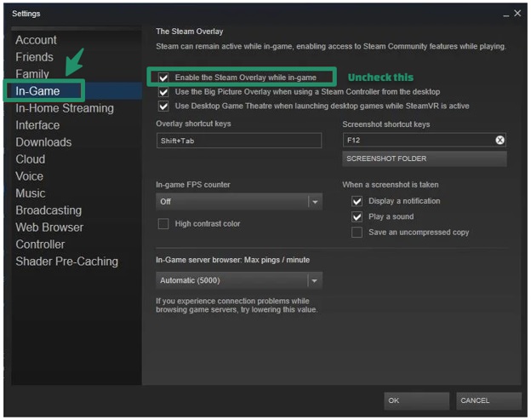
Task: Open the In-game FPS counter dropdown
Action: 239,202
